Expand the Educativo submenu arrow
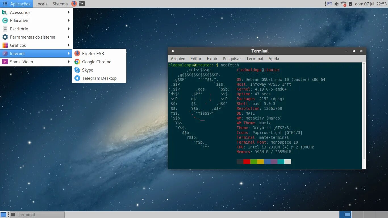The width and height of the screenshot is (388, 218). [x=69, y=20]
